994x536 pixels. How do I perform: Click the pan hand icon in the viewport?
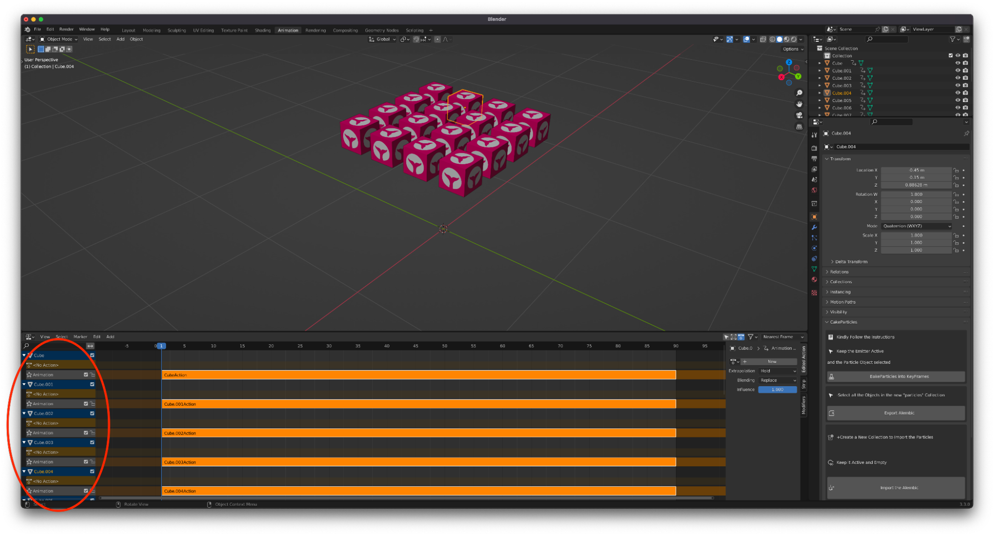[799, 104]
